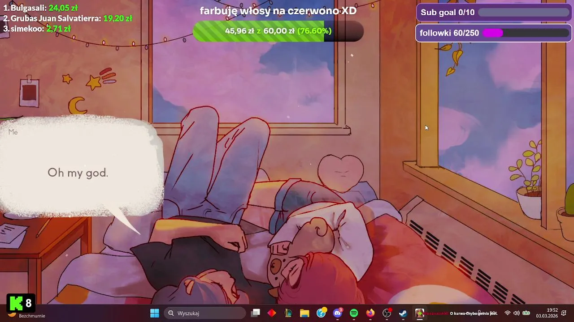Open OBS Studio from the taskbar
The width and height of the screenshot is (574, 322).
[387, 313]
